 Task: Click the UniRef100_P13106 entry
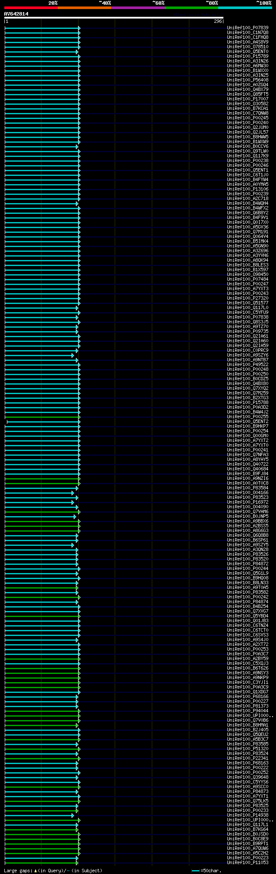(248, 189)
